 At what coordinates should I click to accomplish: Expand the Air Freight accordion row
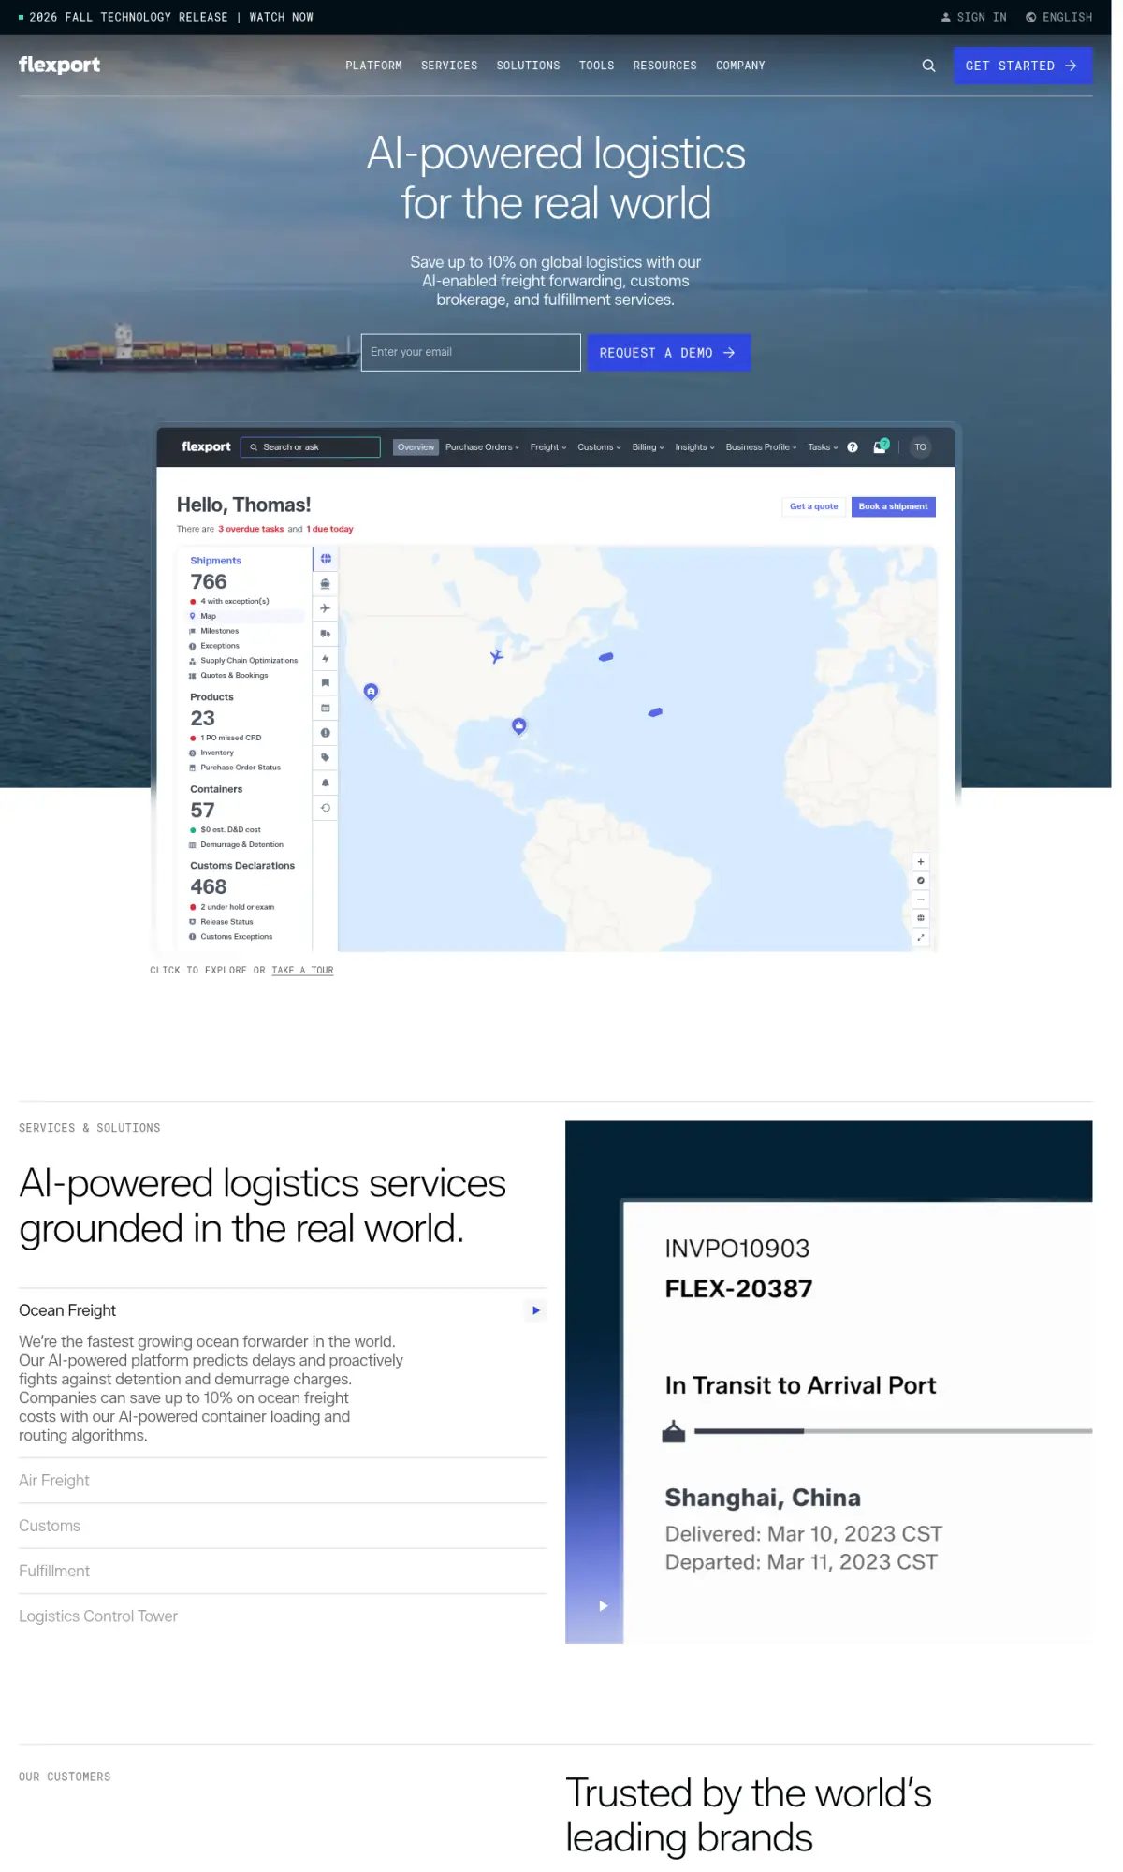tap(283, 1481)
